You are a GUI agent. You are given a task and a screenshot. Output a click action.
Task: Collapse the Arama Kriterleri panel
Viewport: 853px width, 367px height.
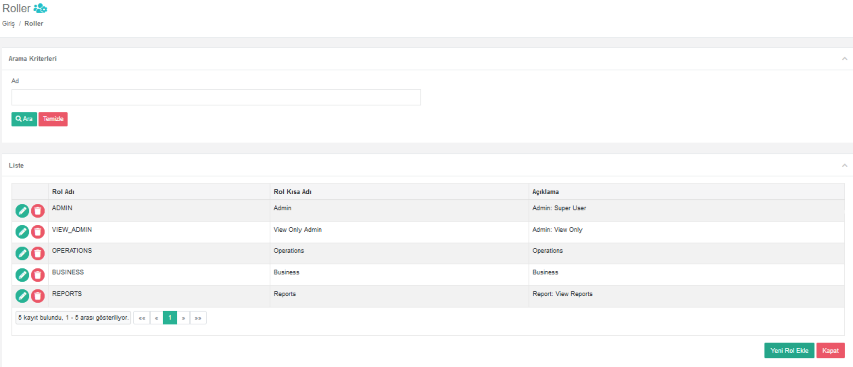(844, 59)
